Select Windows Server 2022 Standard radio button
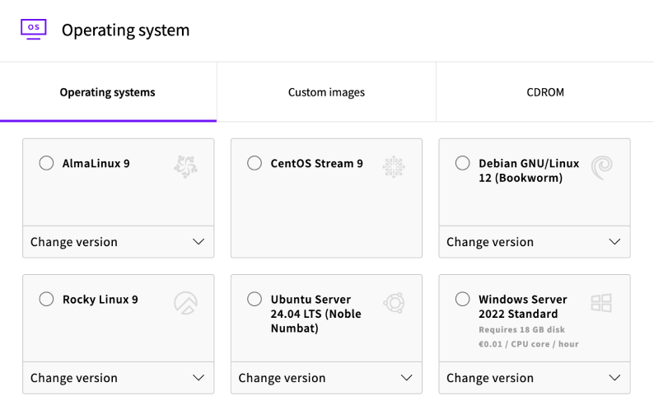This screenshot has height=410, width=654. coord(463,299)
